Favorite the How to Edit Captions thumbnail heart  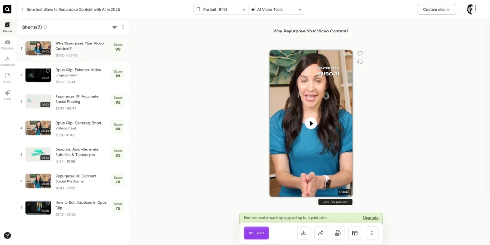48,203
